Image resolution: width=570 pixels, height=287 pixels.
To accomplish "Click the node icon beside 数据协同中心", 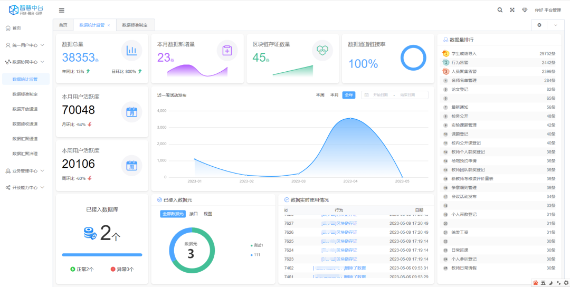I will click(x=8, y=62).
